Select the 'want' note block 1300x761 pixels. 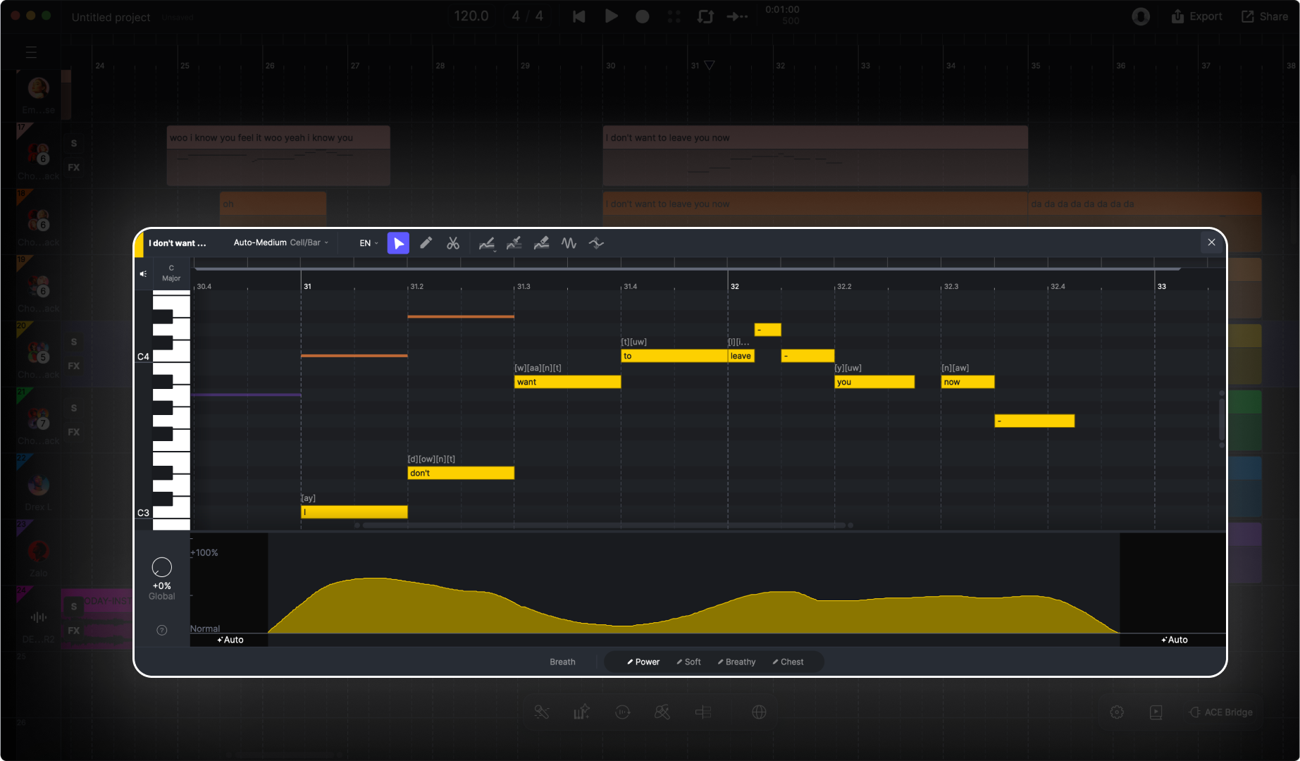[567, 382]
